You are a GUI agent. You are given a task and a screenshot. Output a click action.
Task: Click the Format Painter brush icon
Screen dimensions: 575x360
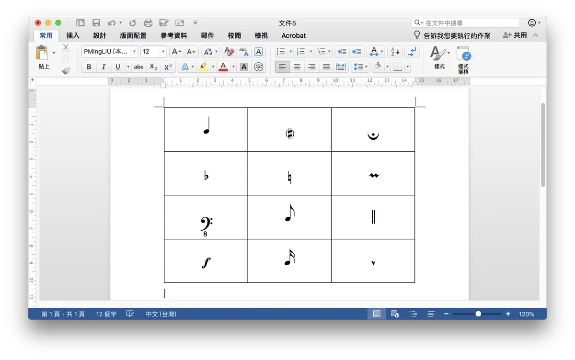pyautogui.click(x=66, y=70)
